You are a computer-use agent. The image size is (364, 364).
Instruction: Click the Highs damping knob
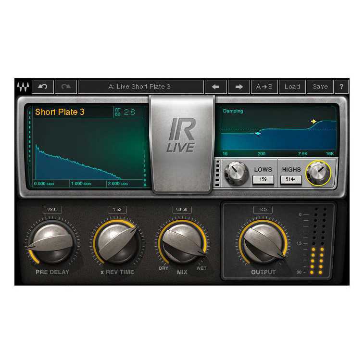point(318,173)
